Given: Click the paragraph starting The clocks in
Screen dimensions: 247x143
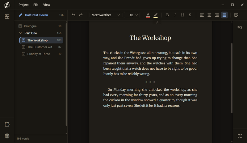Looking at the screenshot, I should tap(150, 63).
